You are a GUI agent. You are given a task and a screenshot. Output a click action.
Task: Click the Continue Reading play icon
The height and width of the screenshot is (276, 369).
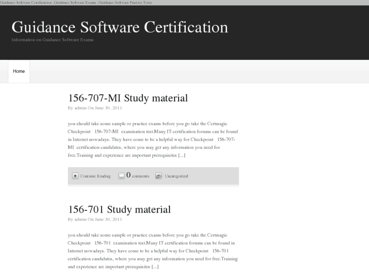point(75,176)
